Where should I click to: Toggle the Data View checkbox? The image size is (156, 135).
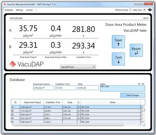(145, 10)
